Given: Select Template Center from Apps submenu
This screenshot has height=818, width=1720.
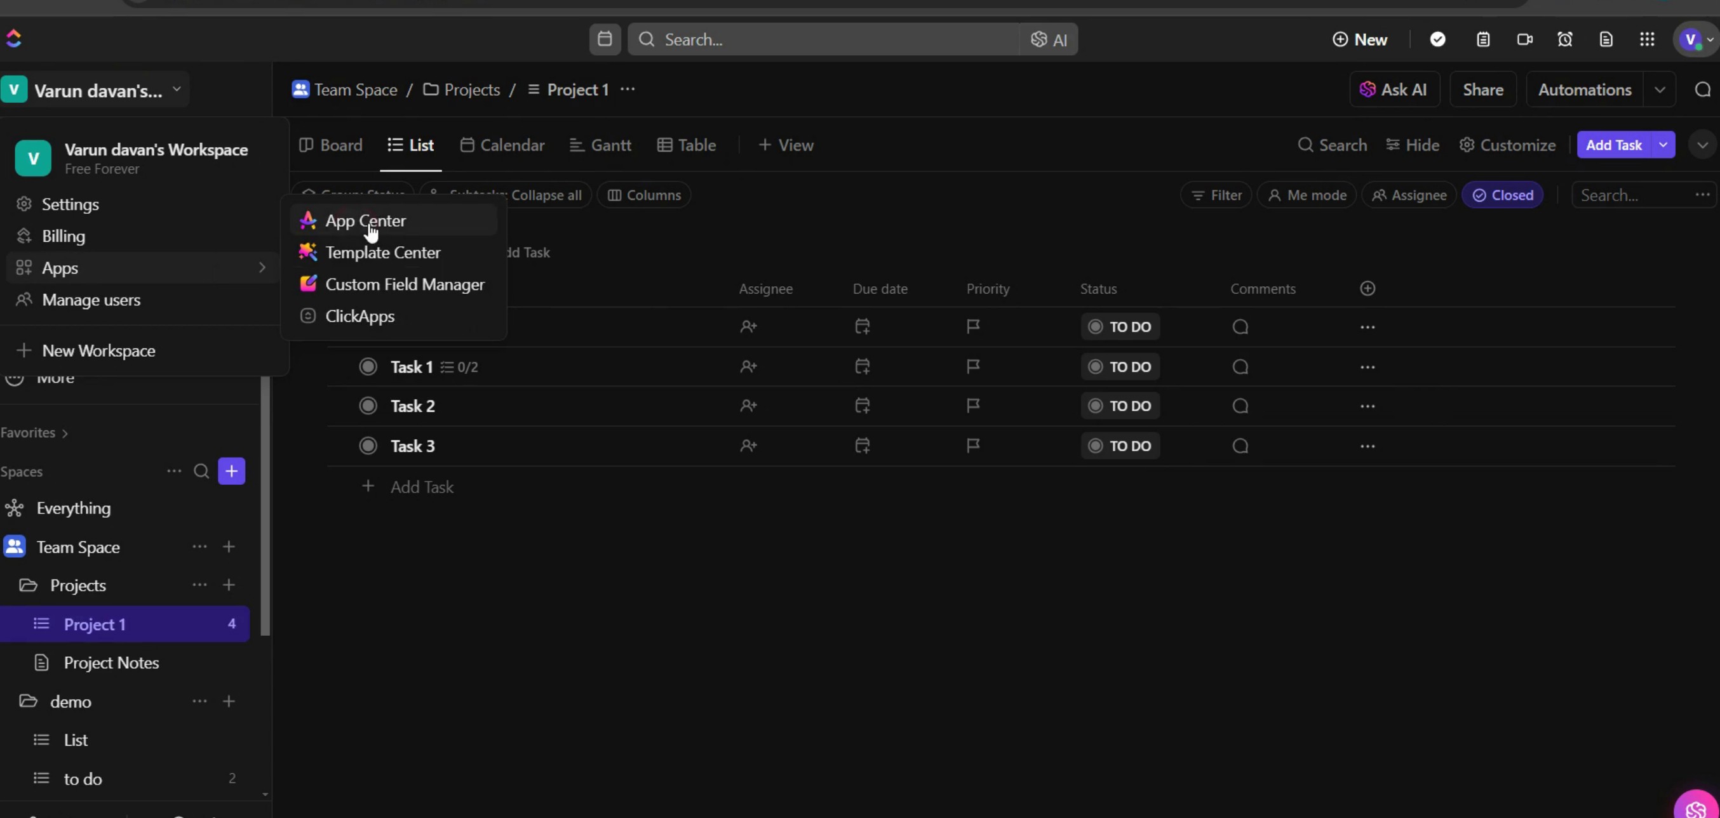Looking at the screenshot, I should [382, 252].
